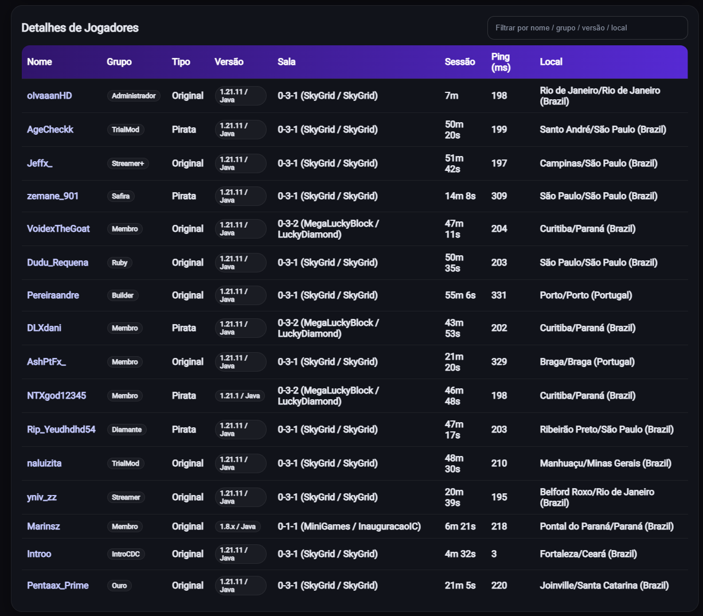The image size is (703, 616).
Task: Click on the zemane_901 player name
Action: click(53, 196)
